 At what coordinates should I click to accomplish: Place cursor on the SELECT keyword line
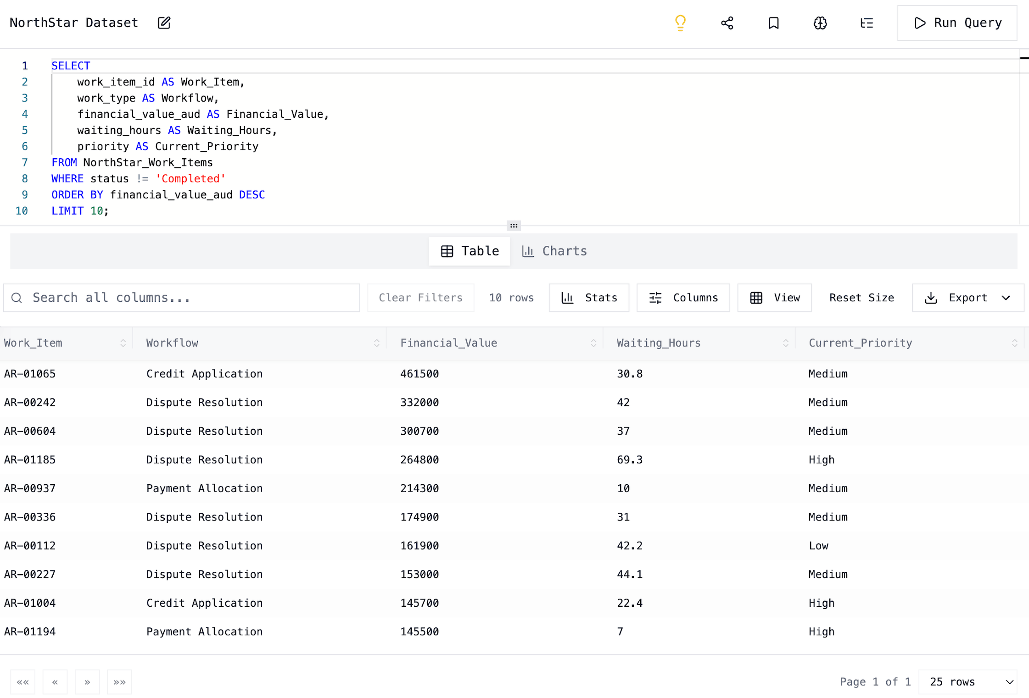(x=71, y=66)
